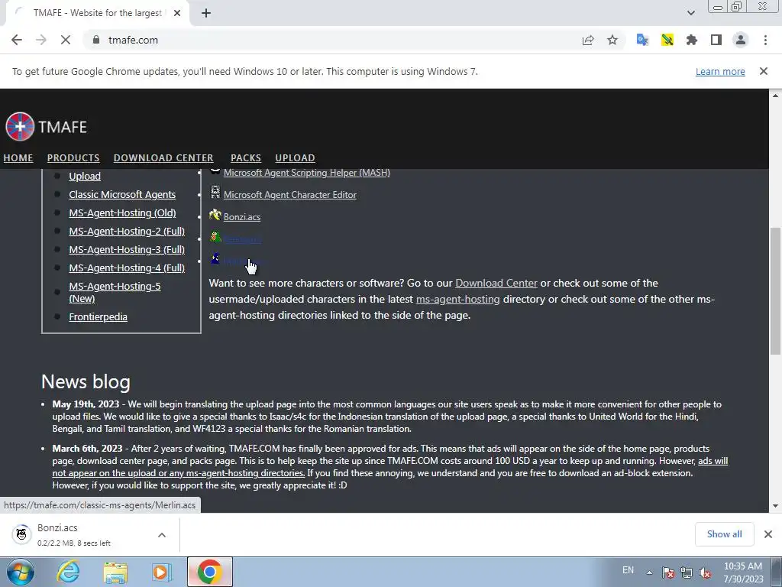Screen dimensions: 782x587
Task: Open Windows Explorer folder from taskbar
Action: (115, 572)
